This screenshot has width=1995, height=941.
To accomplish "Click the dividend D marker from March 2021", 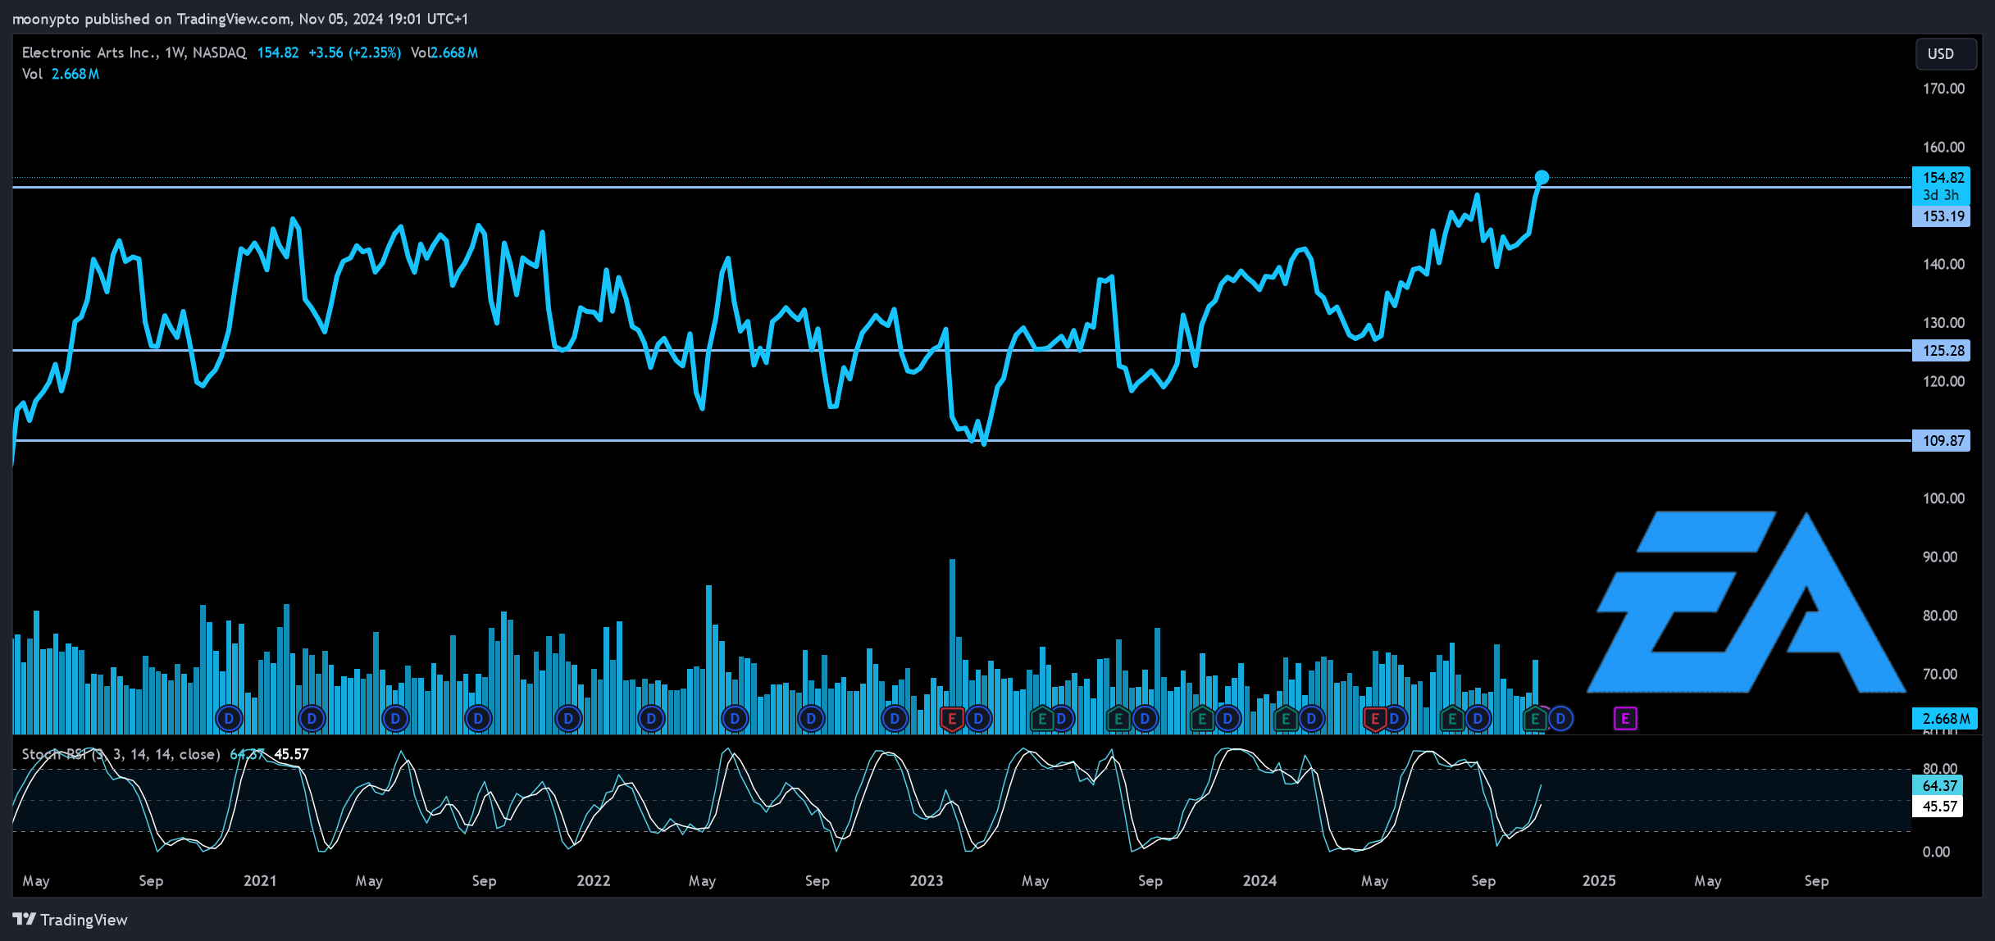I will 312,719.
